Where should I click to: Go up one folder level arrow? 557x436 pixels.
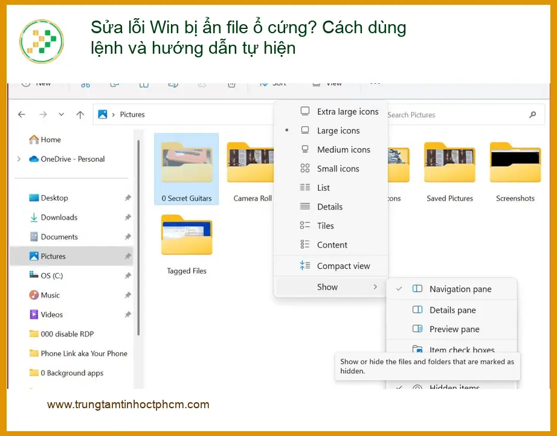coord(80,114)
